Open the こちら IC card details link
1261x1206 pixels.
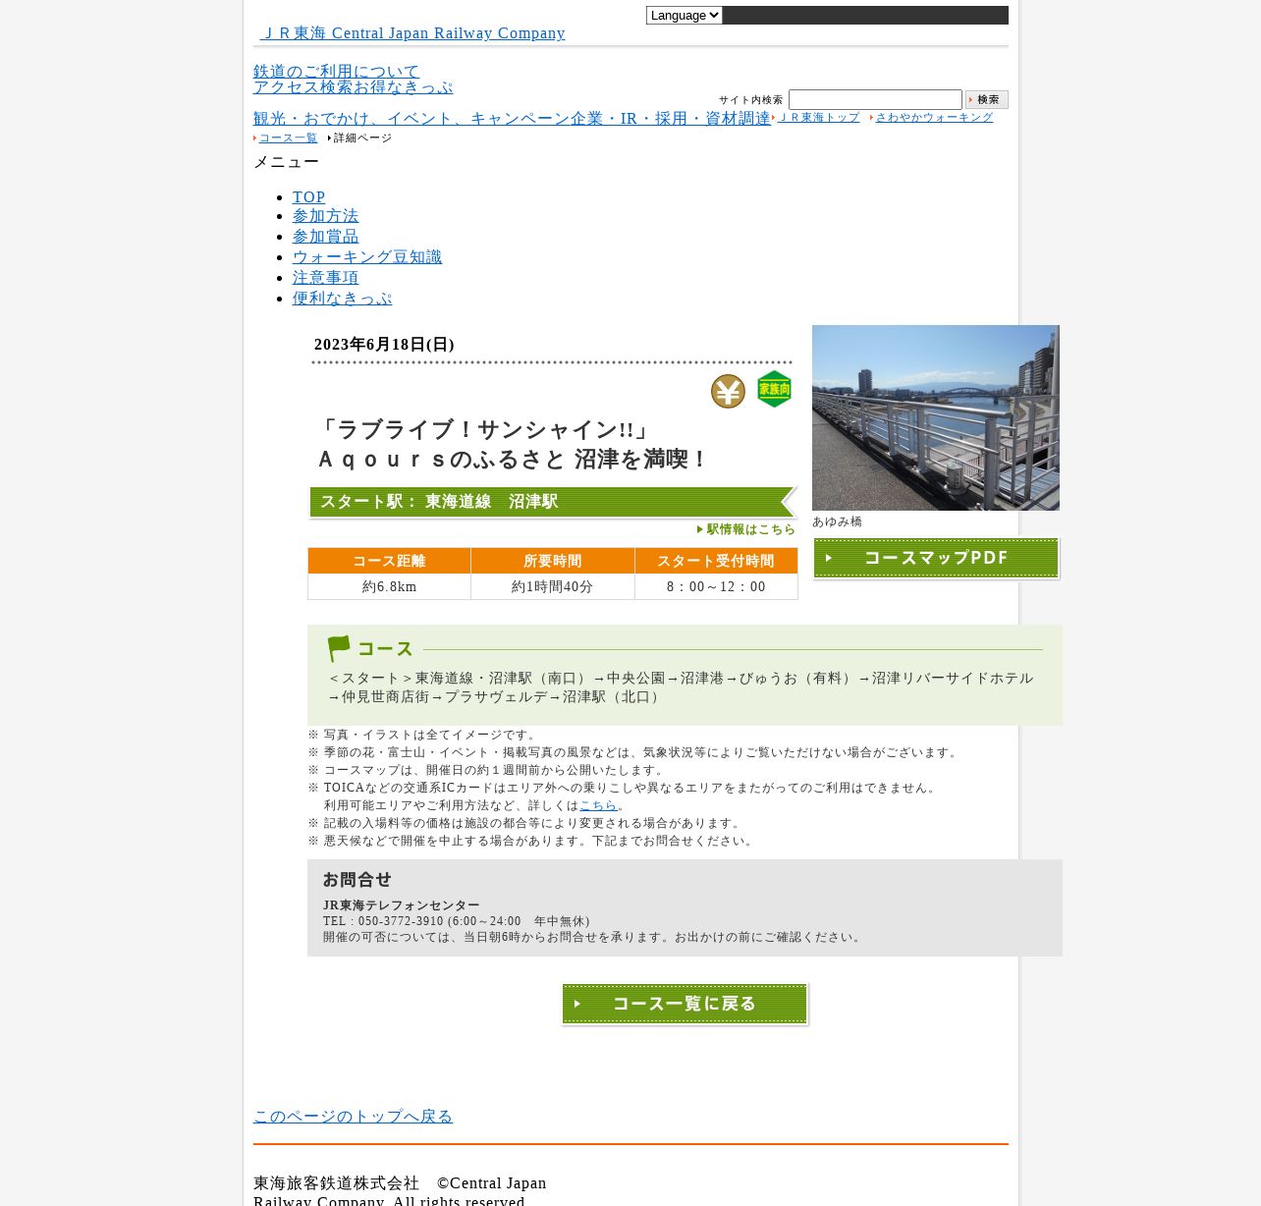tap(598, 805)
